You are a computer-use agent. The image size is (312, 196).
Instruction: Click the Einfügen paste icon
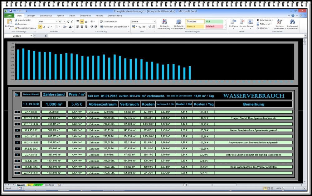(9, 22)
